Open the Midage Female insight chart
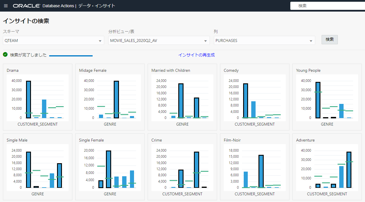 [x=110, y=97]
